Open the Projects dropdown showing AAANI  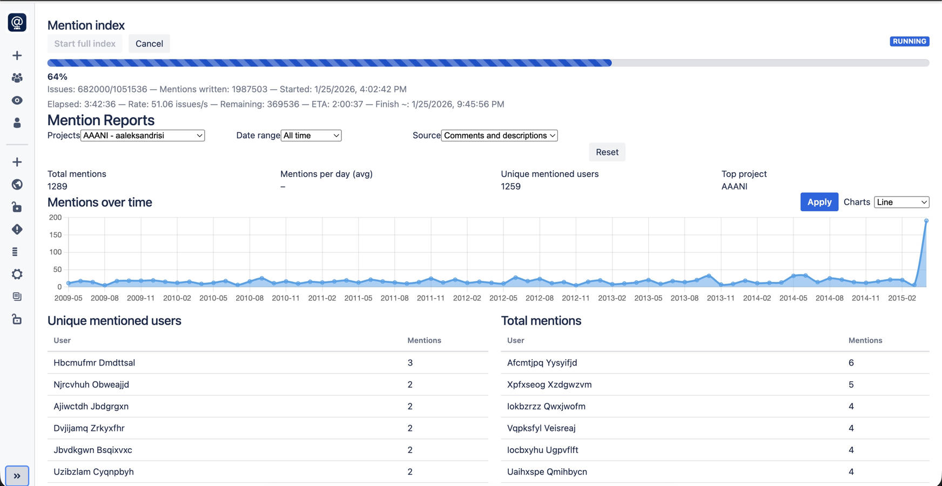pyautogui.click(x=143, y=136)
